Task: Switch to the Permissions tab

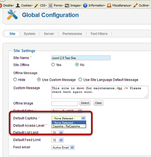Action: [x=72, y=34]
